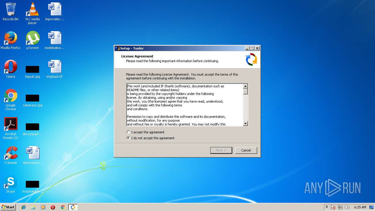
Task: Close the Setup - Tuxler window
Action: (257, 48)
